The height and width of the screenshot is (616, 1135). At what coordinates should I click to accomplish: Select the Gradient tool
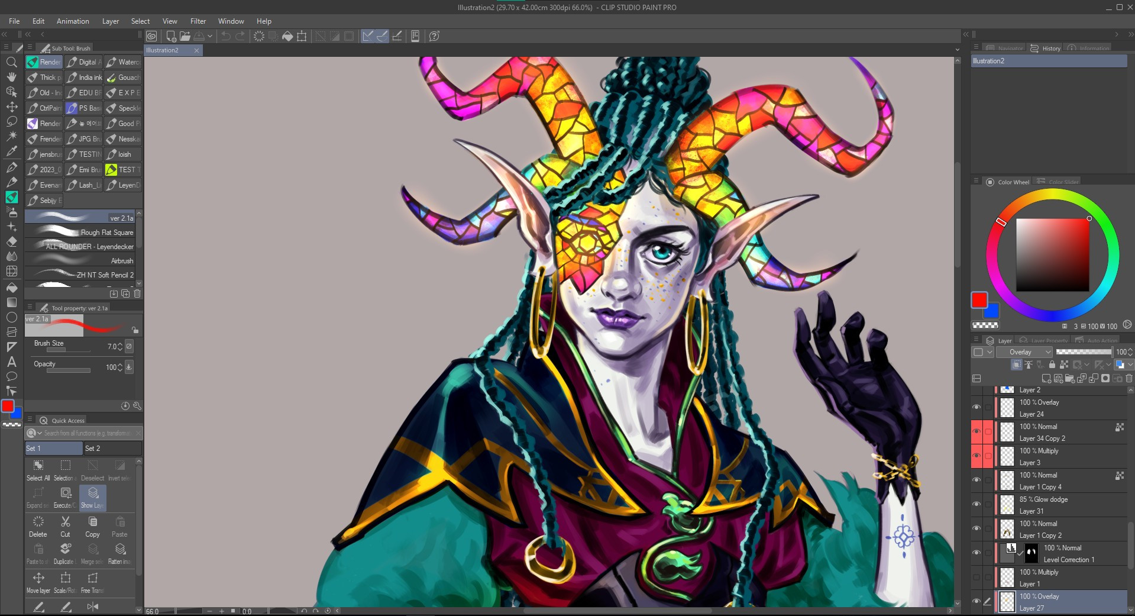[x=11, y=302]
